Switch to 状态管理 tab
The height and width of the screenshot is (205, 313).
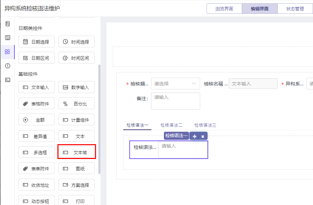coord(295,9)
